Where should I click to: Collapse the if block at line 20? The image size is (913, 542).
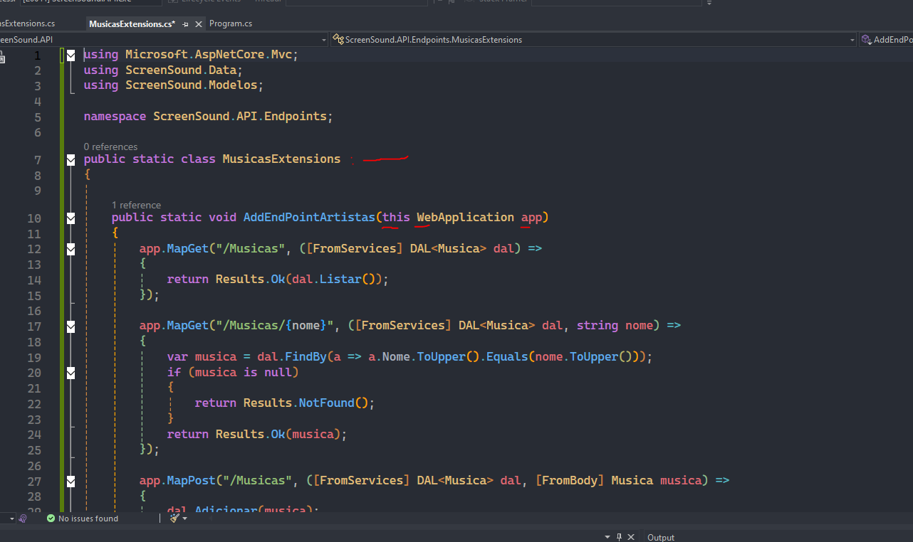tap(71, 372)
